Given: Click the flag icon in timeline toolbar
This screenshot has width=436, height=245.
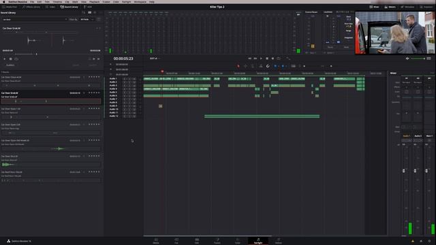Looking at the screenshot, I should (x=275, y=66).
